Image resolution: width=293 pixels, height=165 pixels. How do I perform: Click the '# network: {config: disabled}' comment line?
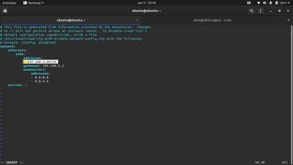28,43
